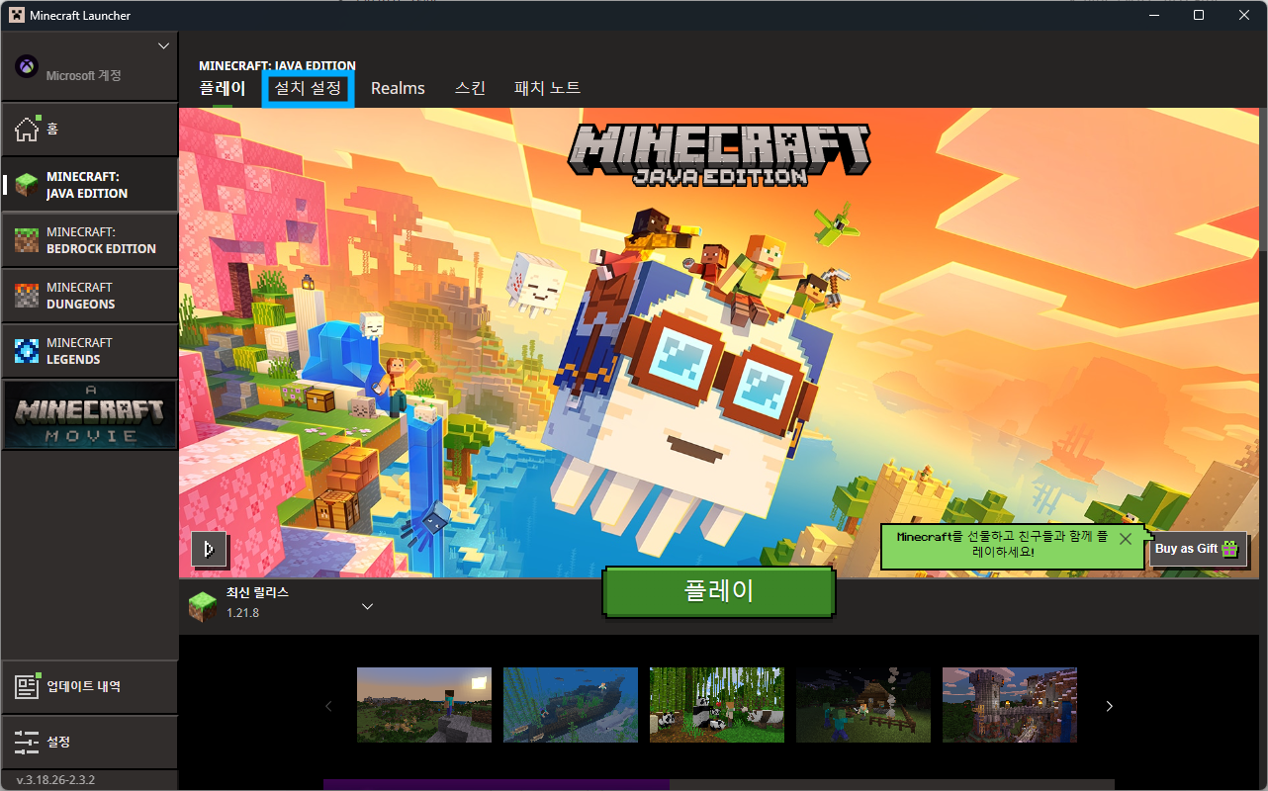Play the banner animation arrow button
The width and height of the screenshot is (1268, 791).
pyautogui.click(x=210, y=550)
